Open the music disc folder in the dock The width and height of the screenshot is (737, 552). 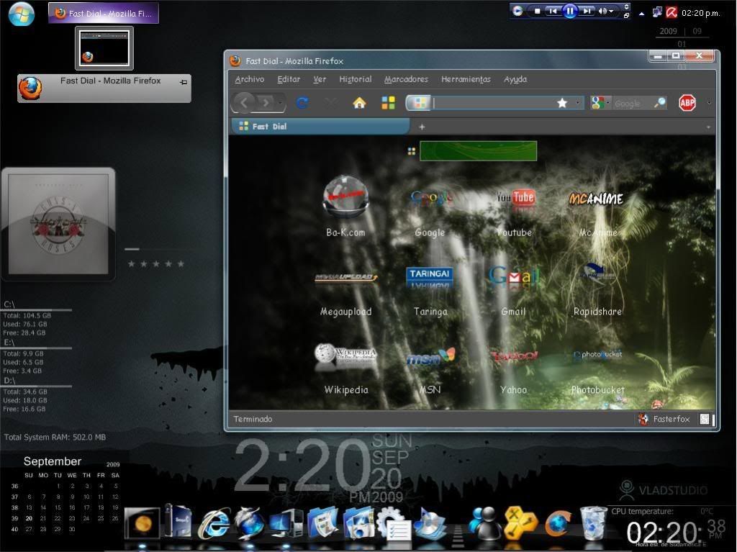[x=431, y=523]
